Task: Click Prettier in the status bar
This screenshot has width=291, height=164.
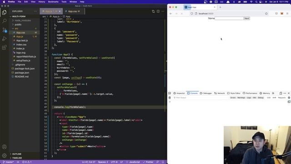Action: (x=148, y=162)
